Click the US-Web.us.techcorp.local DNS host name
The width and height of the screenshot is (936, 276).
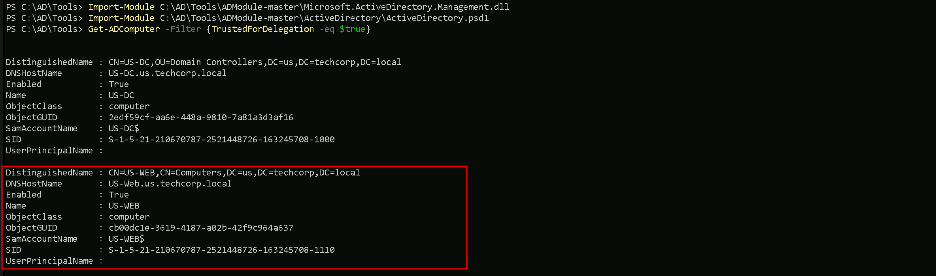170,184
